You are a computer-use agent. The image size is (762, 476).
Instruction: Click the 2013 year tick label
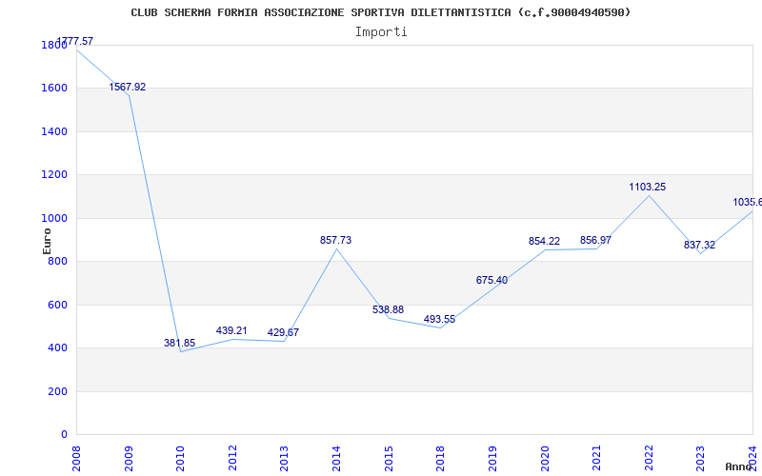284,459
